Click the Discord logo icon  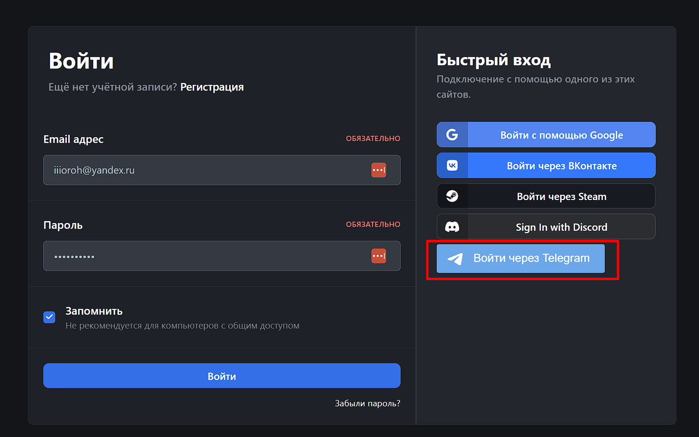[x=452, y=227]
